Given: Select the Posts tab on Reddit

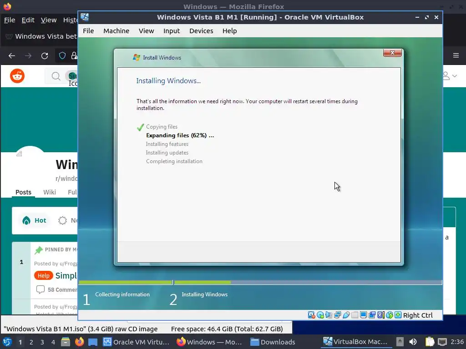Looking at the screenshot, I should click(23, 192).
